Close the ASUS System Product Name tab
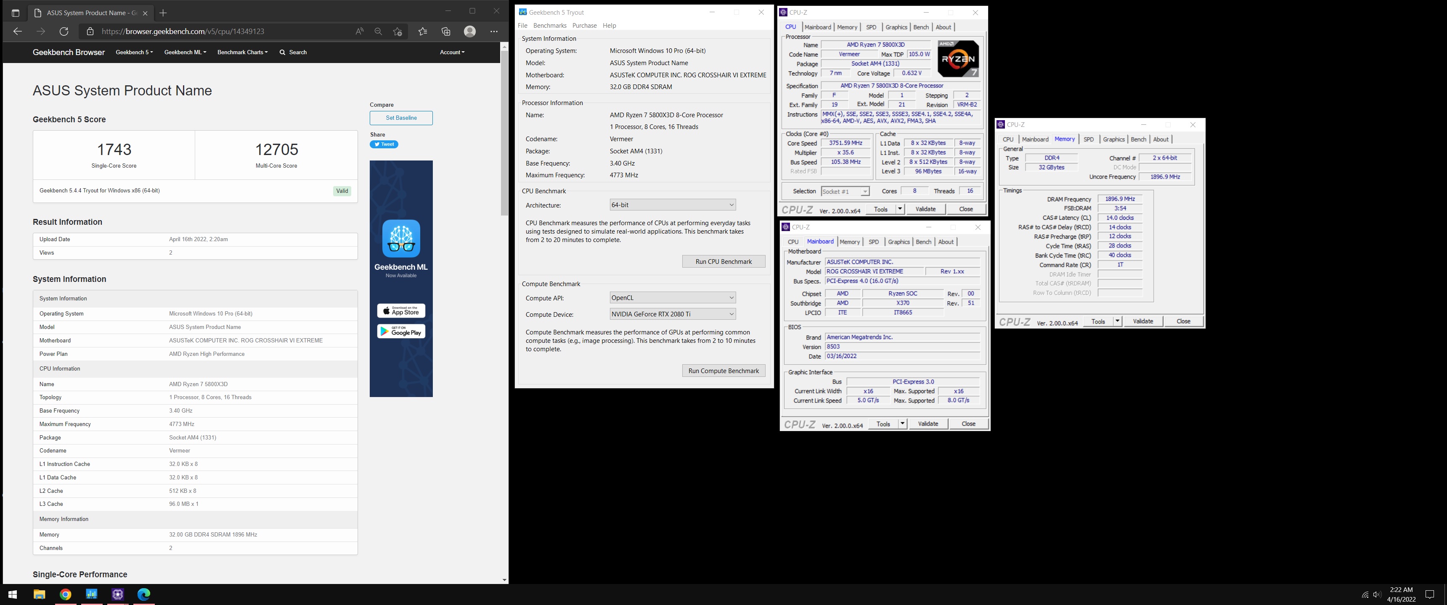1447x605 pixels. click(x=145, y=13)
